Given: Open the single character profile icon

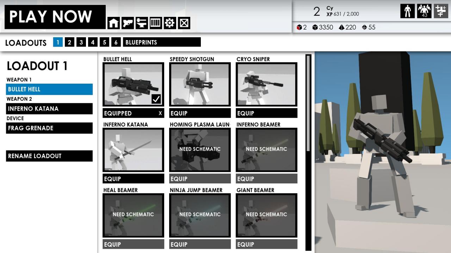Looking at the screenshot, I should tap(408, 11).
